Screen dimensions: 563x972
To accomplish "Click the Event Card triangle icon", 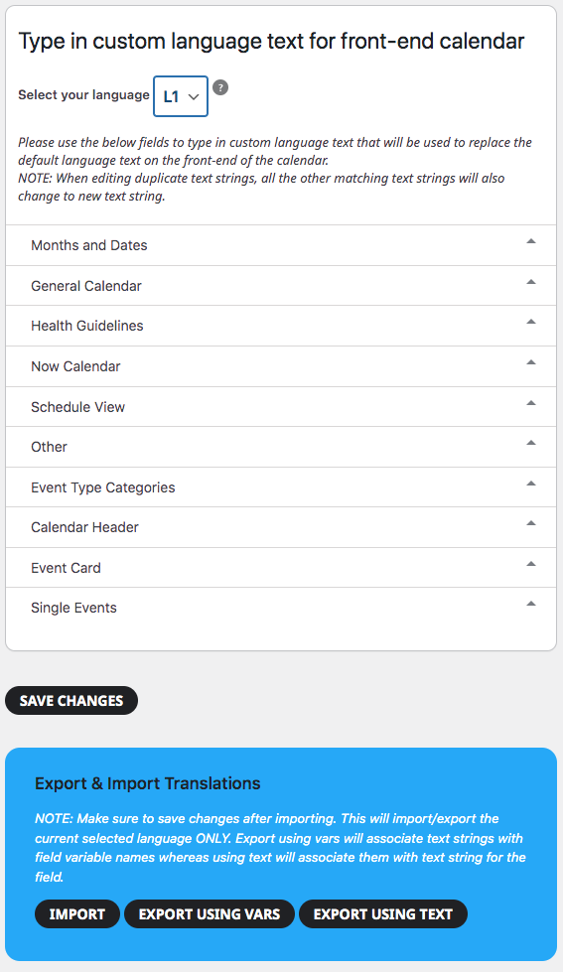I will point(531,564).
